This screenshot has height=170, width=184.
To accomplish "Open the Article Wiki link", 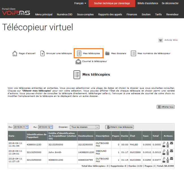I will point(171,40).
